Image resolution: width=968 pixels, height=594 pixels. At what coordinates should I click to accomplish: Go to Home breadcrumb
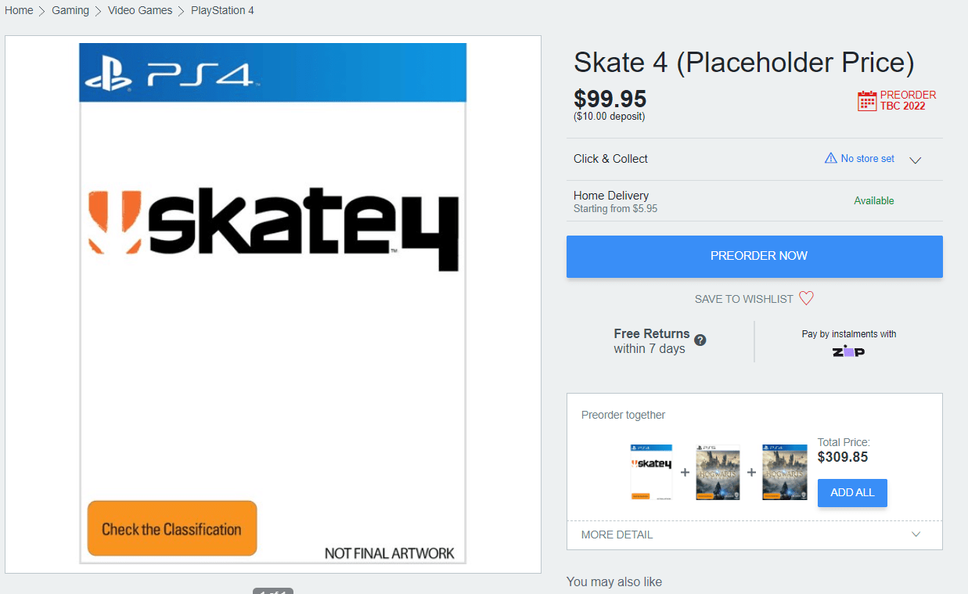[x=19, y=10]
